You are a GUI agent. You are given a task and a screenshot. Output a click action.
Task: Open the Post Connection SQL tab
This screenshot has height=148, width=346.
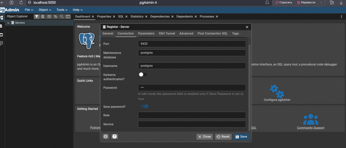(x=213, y=33)
